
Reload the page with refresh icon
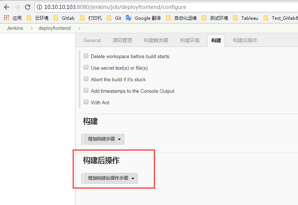click(x=28, y=7)
